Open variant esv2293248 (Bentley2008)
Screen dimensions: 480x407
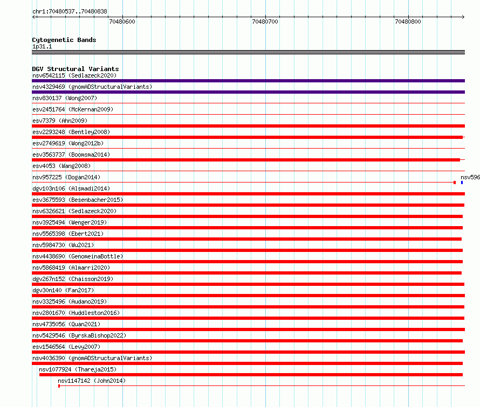point(71,132)
